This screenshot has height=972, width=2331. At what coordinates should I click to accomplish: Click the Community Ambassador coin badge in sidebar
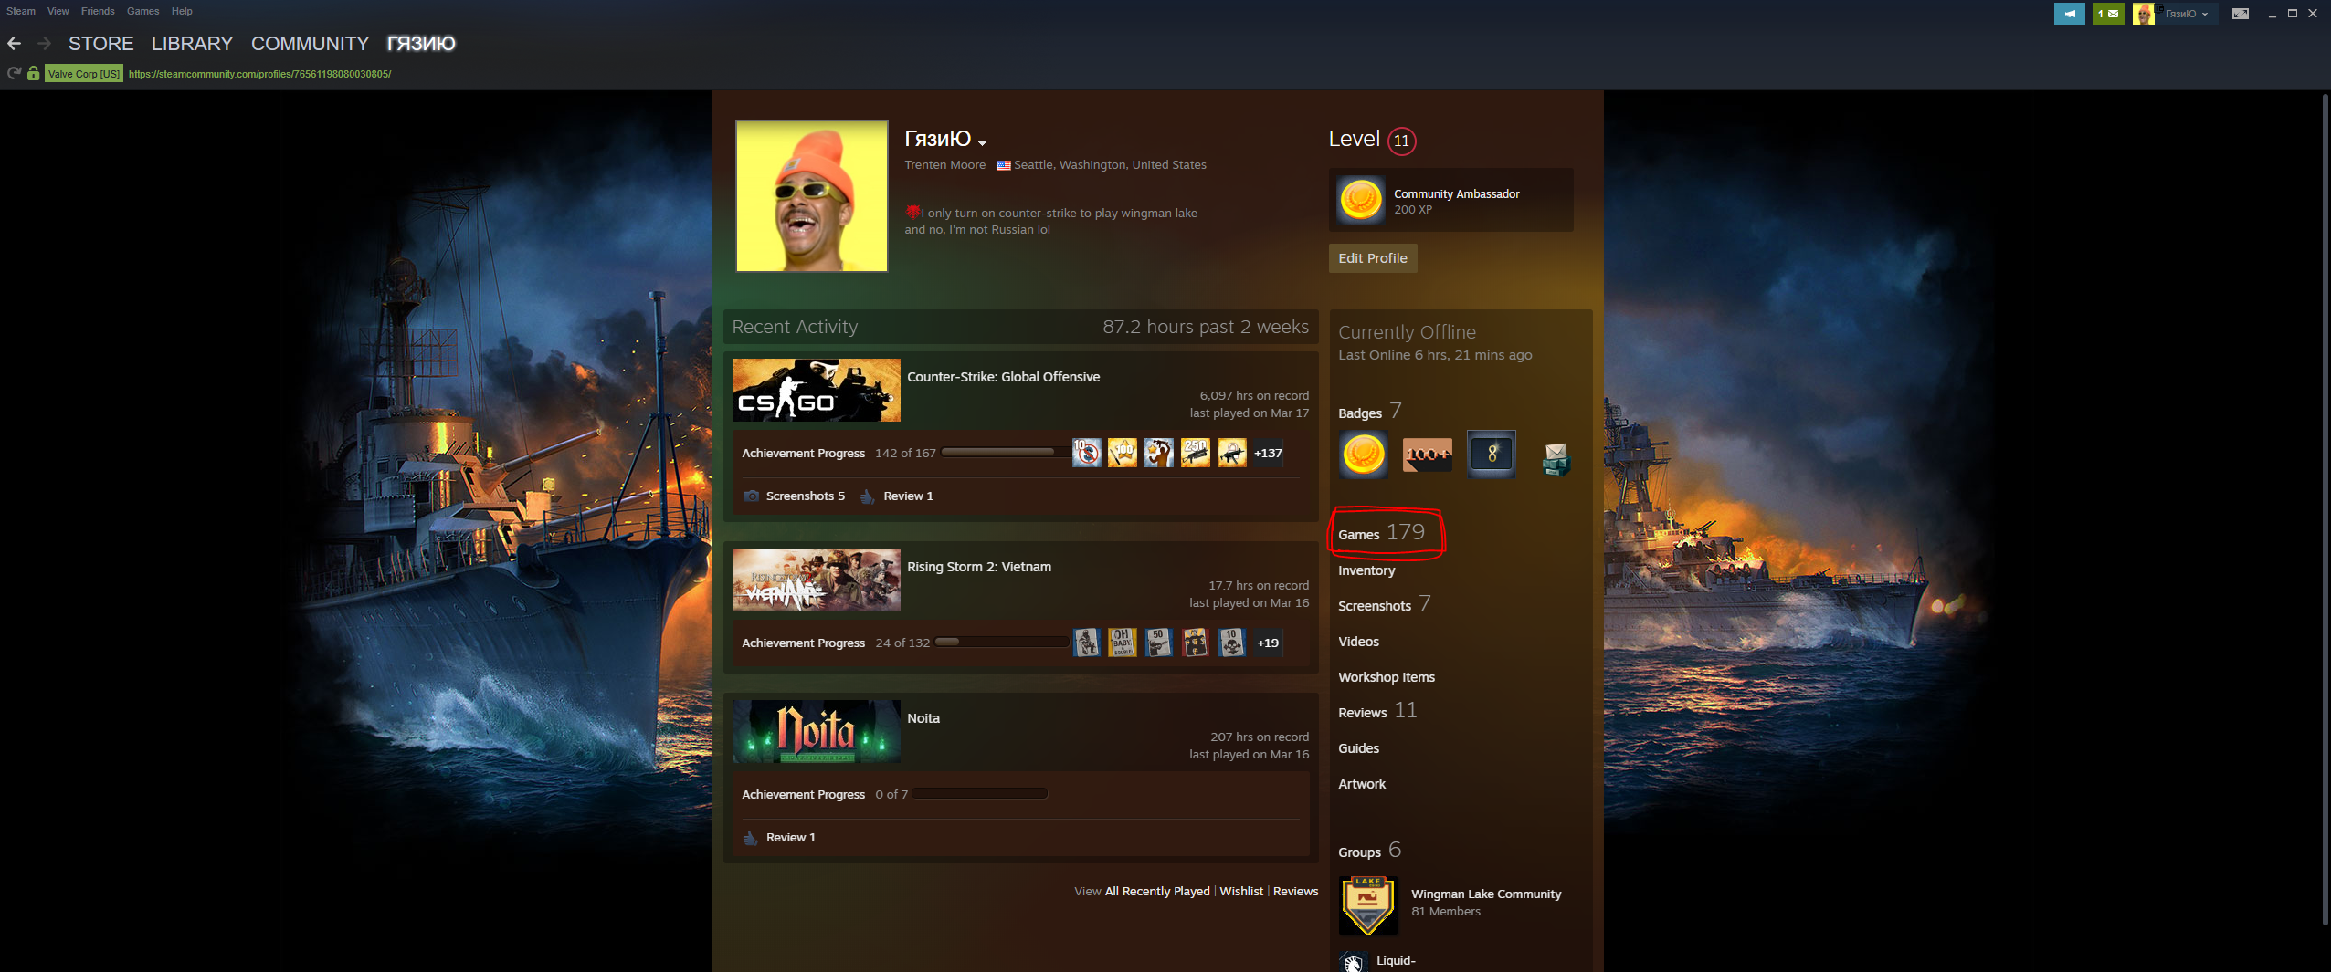coord(1363,454)
